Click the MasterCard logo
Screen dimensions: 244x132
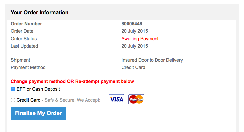coord(136,99)
